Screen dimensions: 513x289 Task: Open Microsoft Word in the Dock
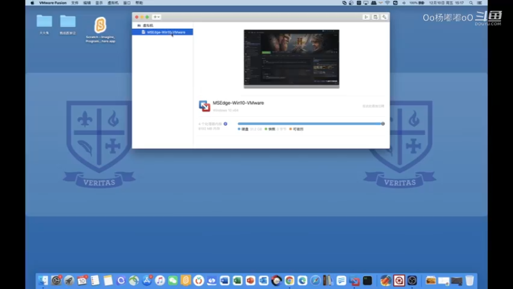pos(224,281)
